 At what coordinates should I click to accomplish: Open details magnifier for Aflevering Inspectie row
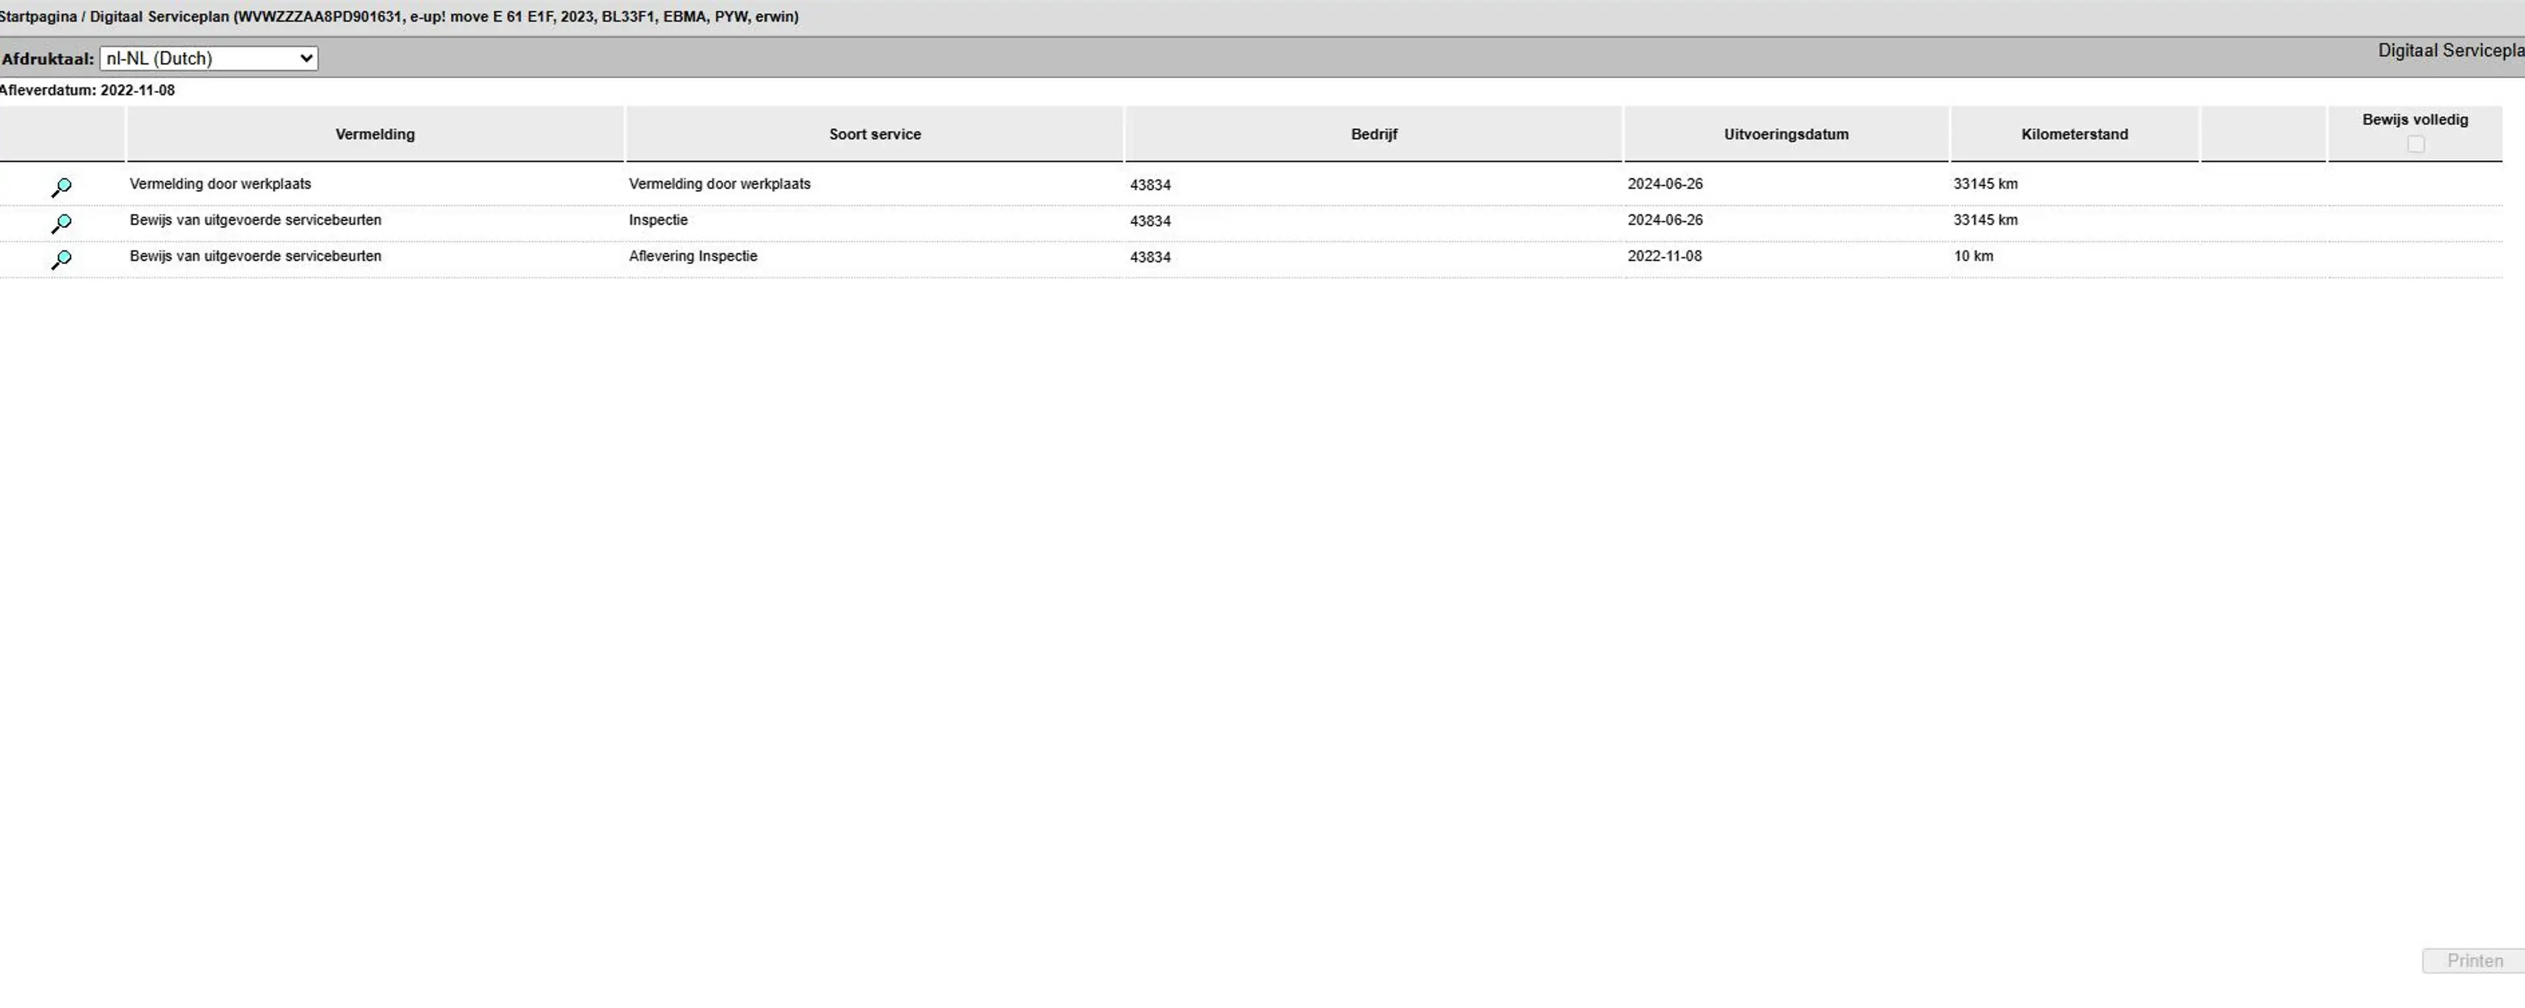[60, 260]
